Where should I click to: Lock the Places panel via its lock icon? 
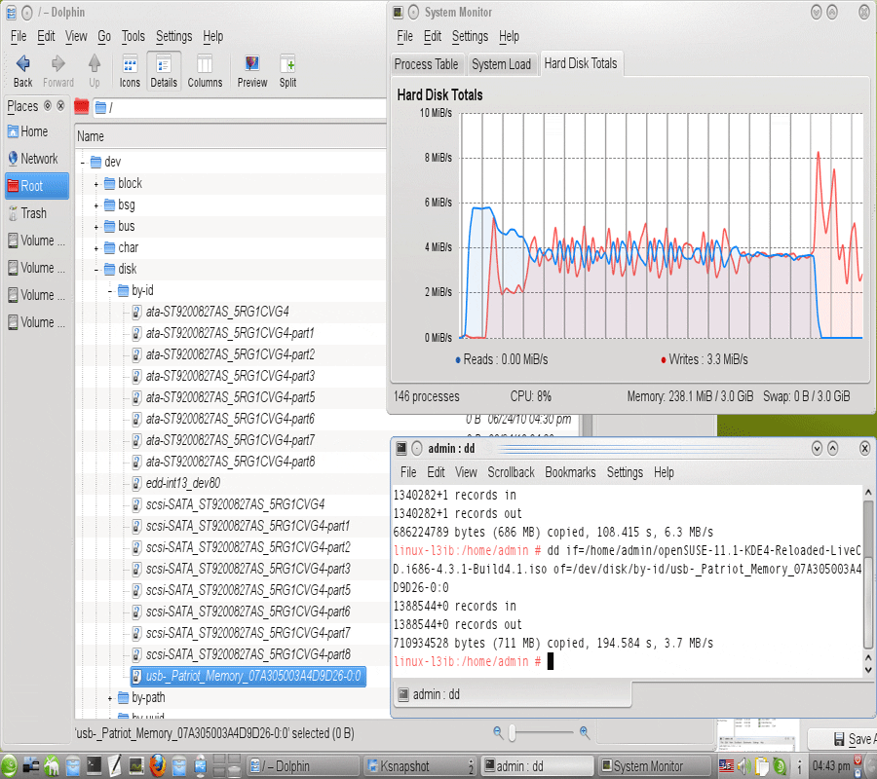(48, 105)
